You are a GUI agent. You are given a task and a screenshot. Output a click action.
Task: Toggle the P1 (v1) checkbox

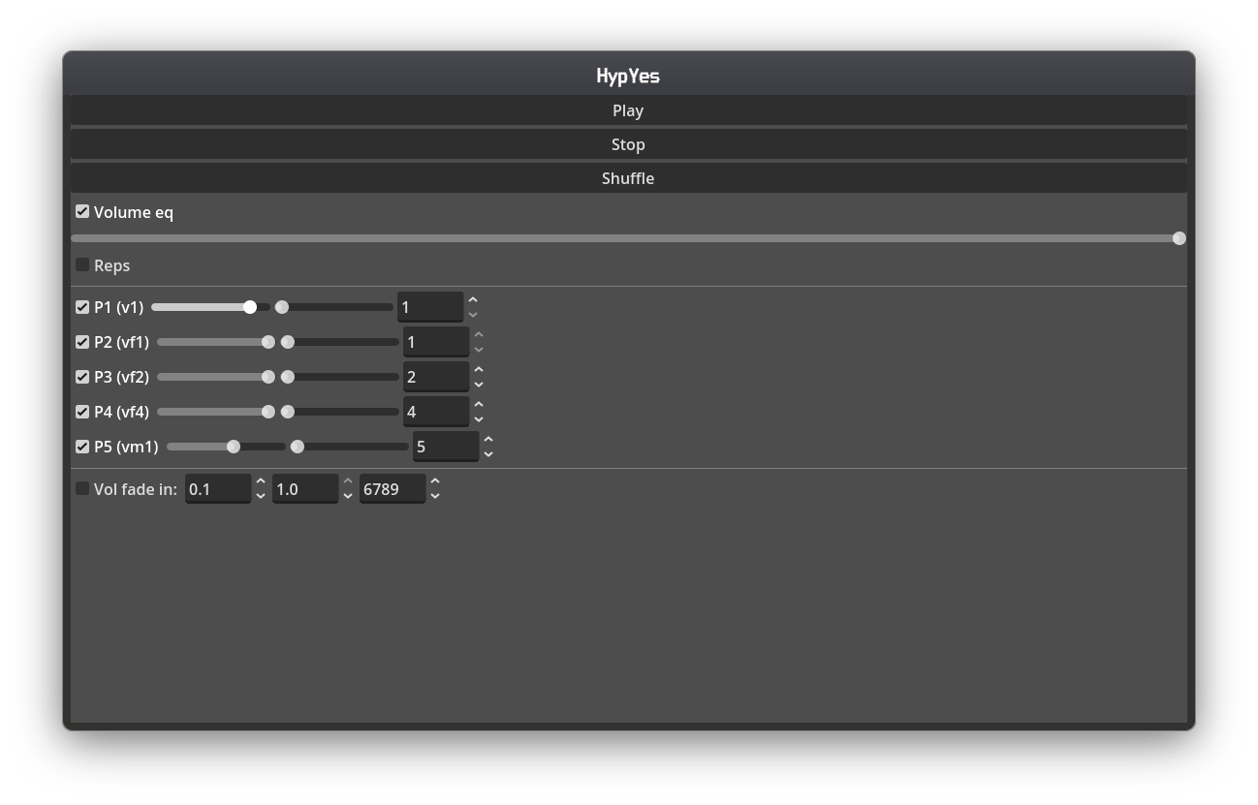tap(82, 307)
